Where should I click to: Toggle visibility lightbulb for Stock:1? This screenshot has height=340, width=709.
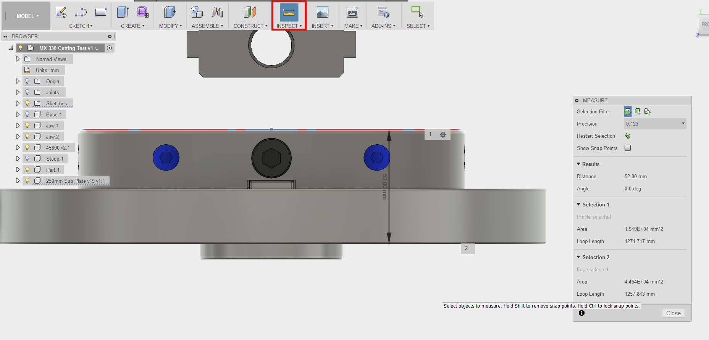(x=27, y=159)
